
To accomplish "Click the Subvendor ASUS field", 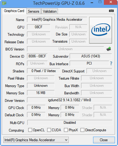I will 91,56.
